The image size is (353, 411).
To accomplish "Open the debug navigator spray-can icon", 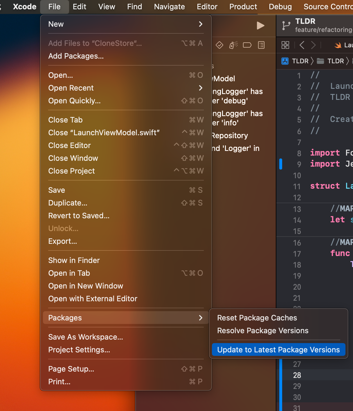I will 233,45.
